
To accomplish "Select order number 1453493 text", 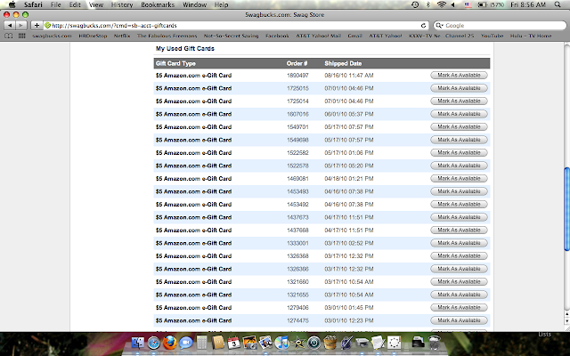I will pos(297,191).
